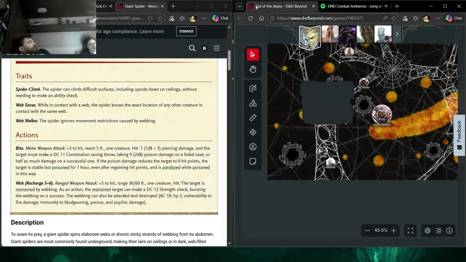Open the dice roller icon

click(427, 230)
